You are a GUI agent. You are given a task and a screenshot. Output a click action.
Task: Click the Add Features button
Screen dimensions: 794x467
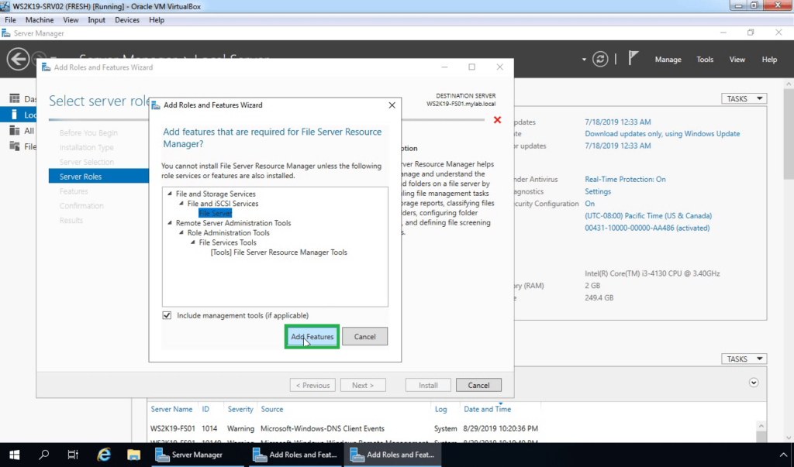point(312,336)
